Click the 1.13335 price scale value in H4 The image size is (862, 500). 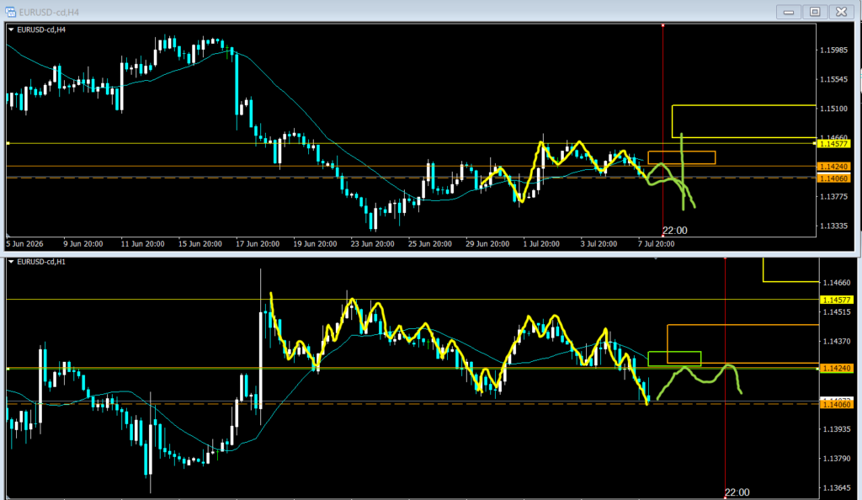[x=834, y=226]
